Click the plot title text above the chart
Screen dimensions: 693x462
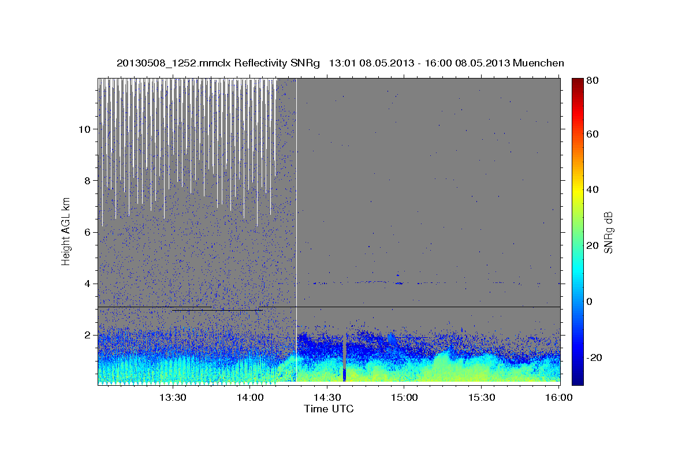340,63
